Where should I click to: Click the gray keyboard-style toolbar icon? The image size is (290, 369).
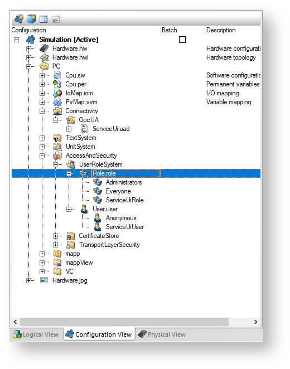click(x=56, y=20)
